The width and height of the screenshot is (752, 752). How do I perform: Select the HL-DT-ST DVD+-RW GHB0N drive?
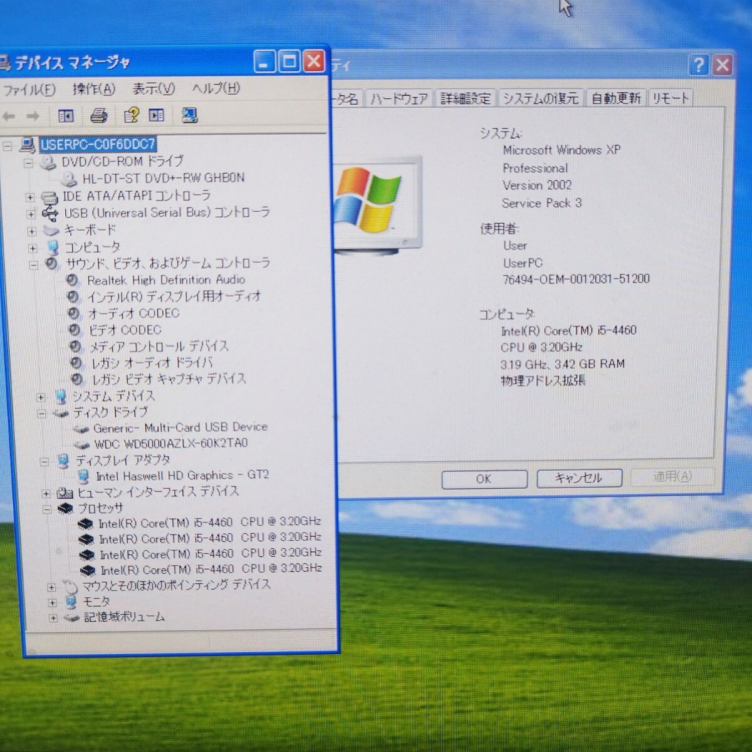[x=164, y=178]
